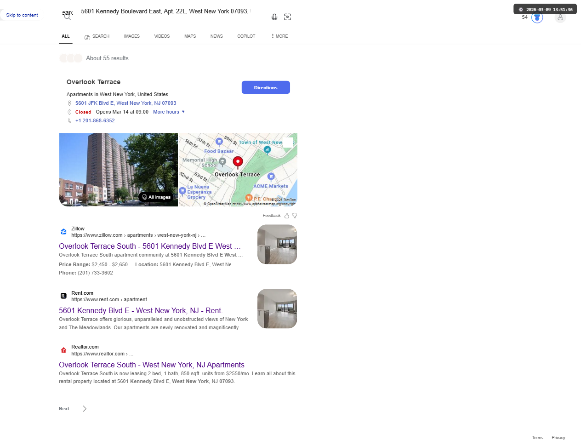Image resolution: width=581 pixels, height=446 pixels.
Task: Open All images button on photo
Action: [156, 197]
